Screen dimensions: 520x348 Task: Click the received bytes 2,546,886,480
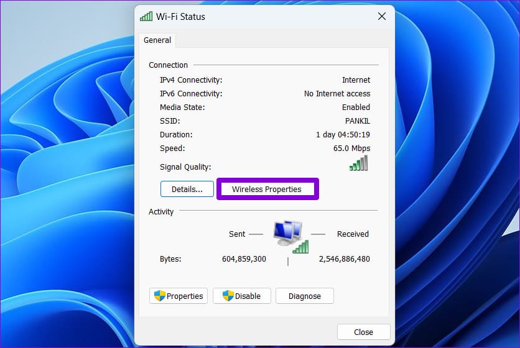(344, 259)
